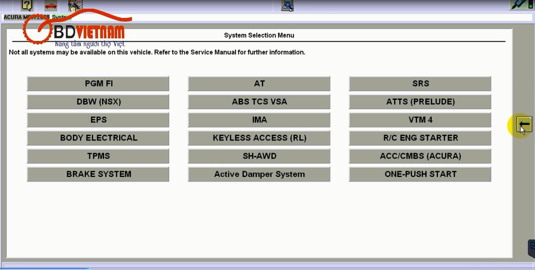This screenshot has width=535, height=270.
Task: Click the red car vehicle icon
Action: coord(51,6)
